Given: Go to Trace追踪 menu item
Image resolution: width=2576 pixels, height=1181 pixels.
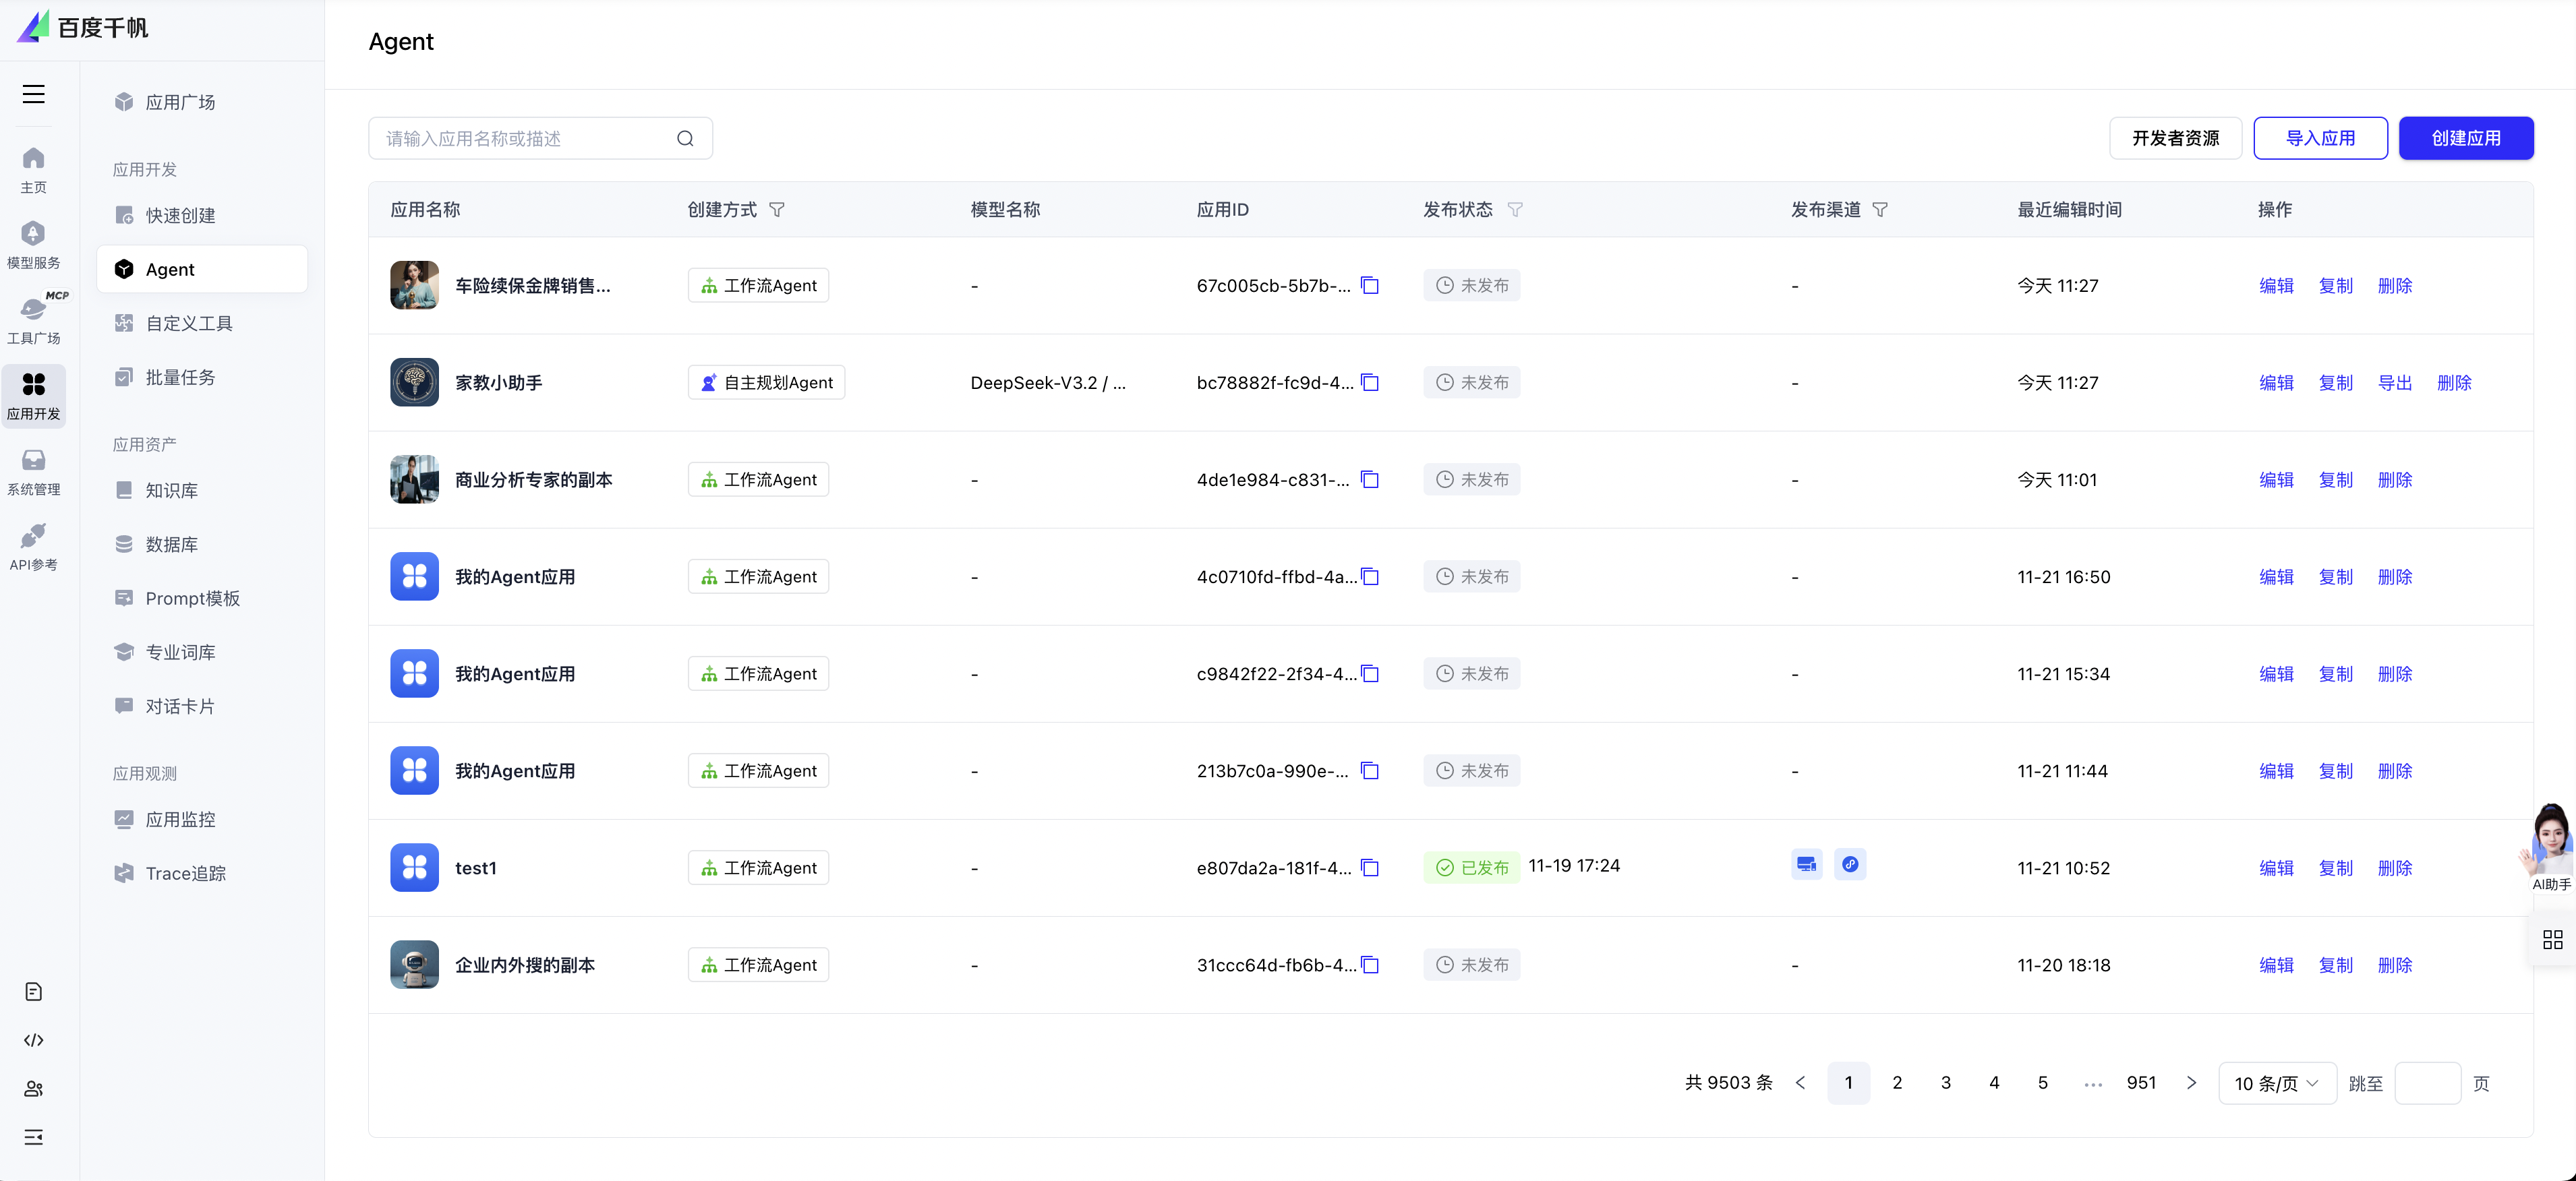Looking at the screenshot, I should (185, 873).
